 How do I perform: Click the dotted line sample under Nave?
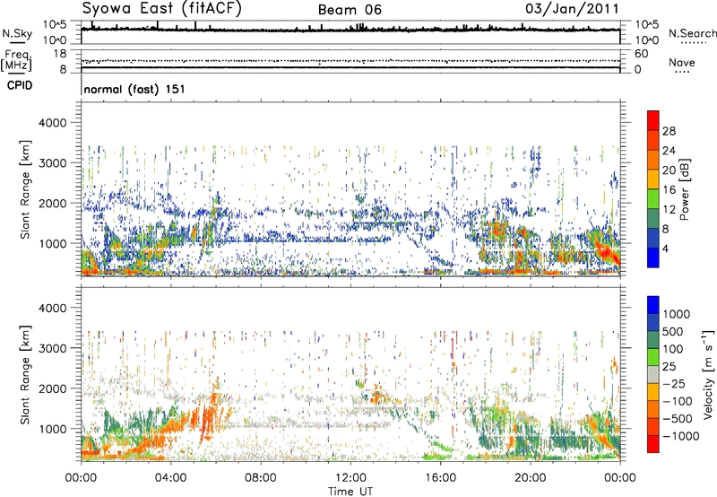(682, 72)
